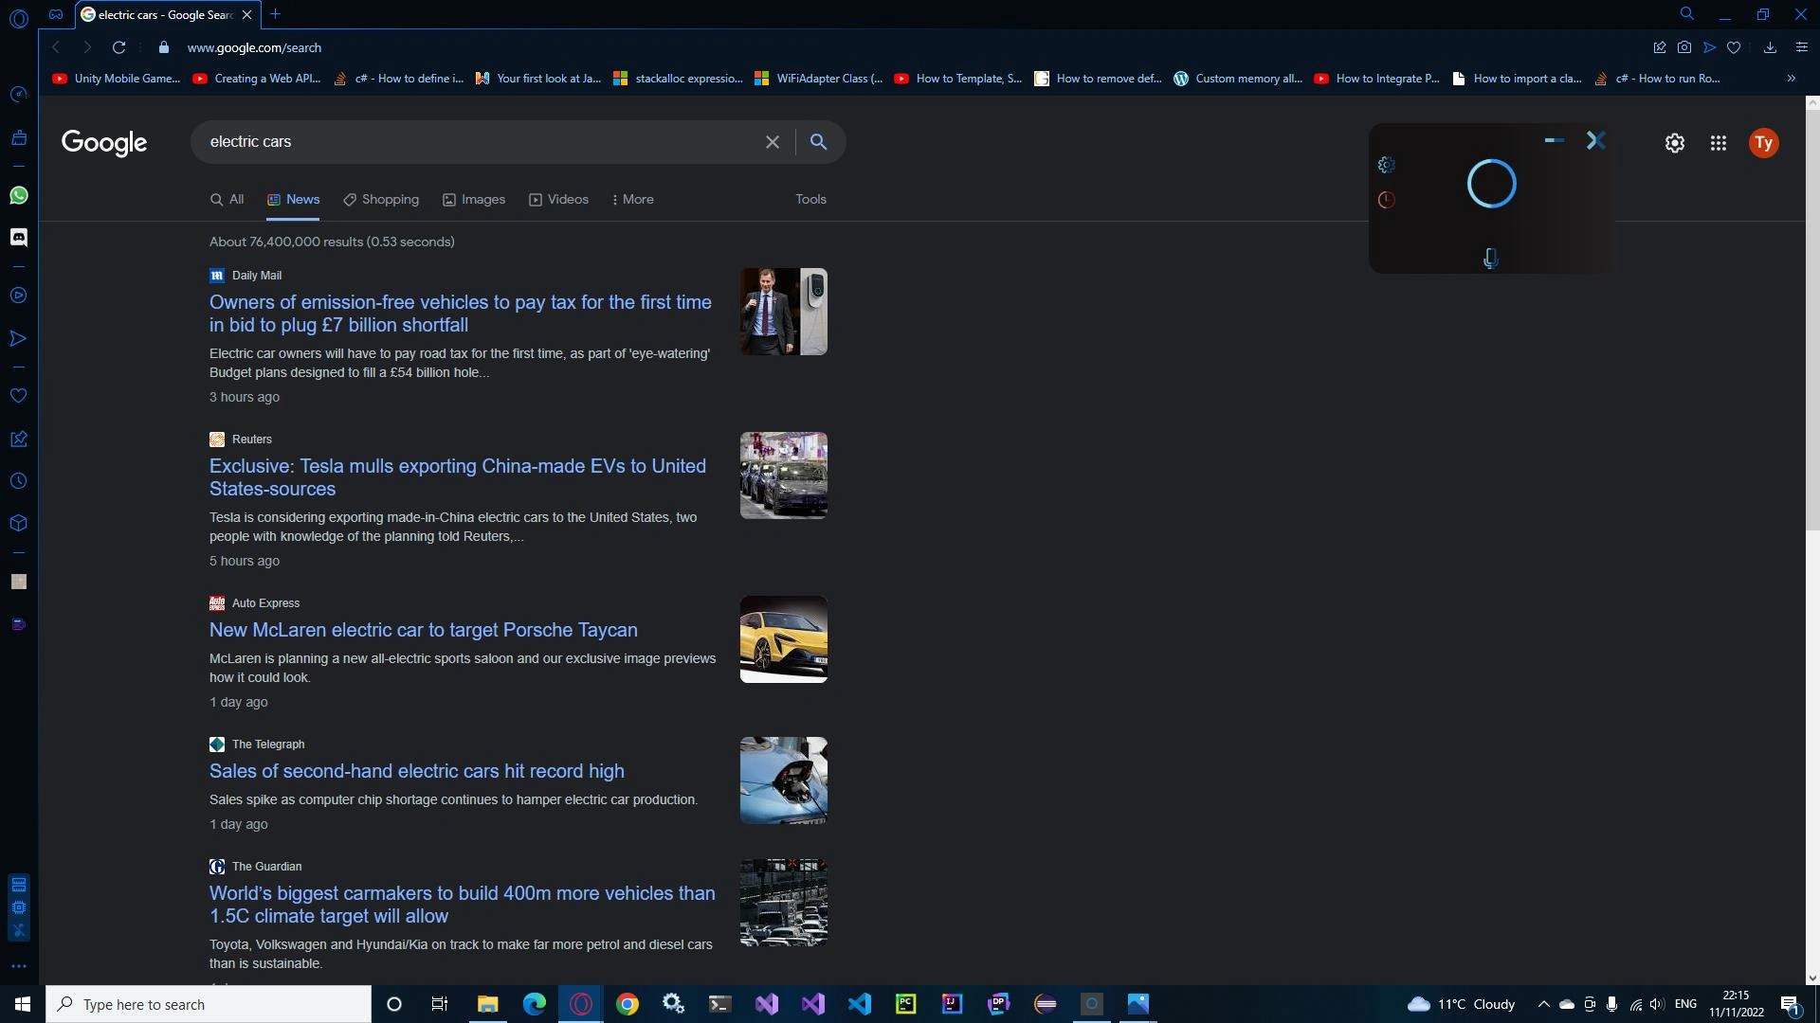The width and height of the screenshot is (1820, 1023).
Task: Expand hidden bookmarks overflow chevron
Action: pos(1792,79)
